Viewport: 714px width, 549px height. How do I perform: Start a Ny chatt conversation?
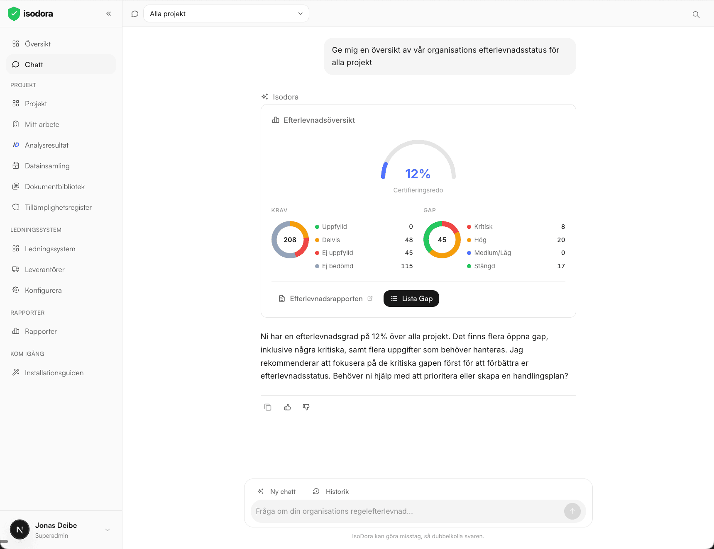tap(276, 491)
